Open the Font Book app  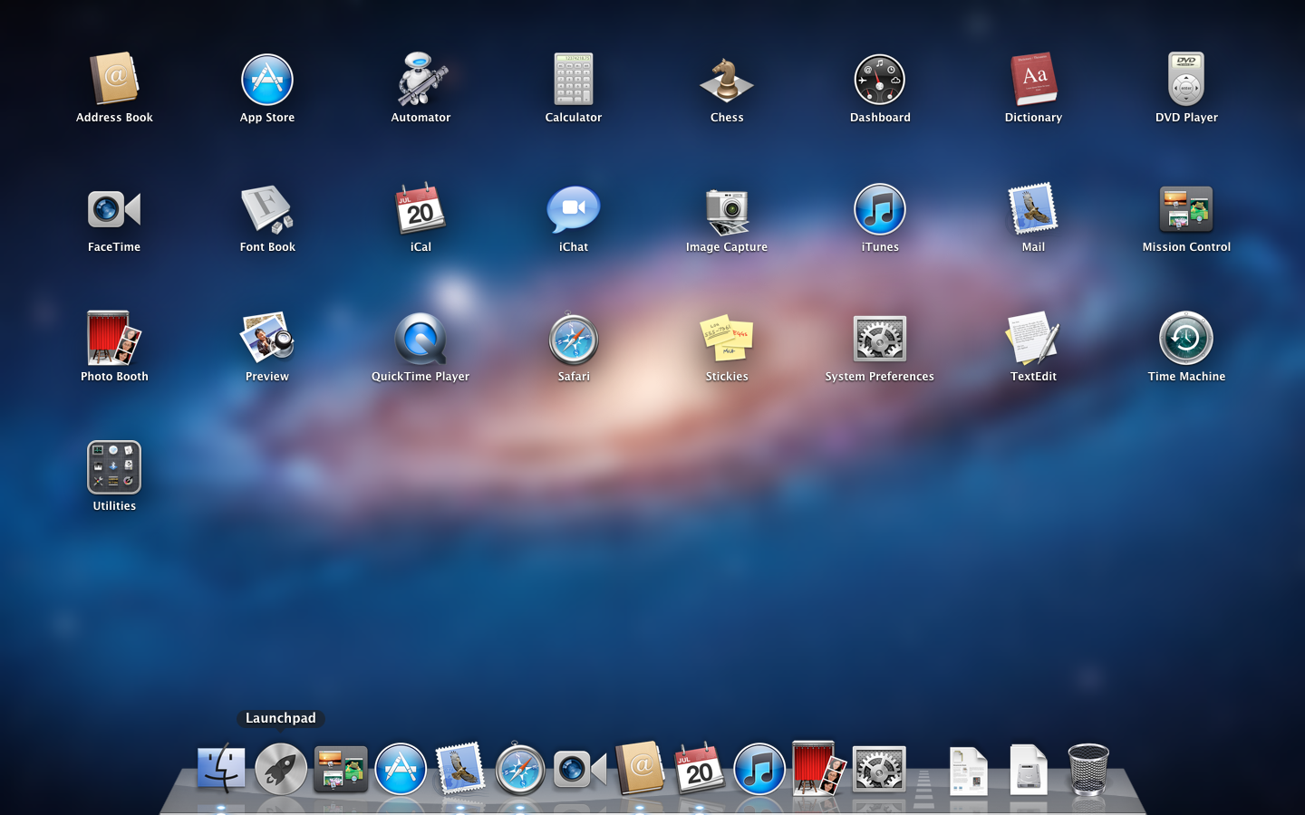[x=267, y=209]
